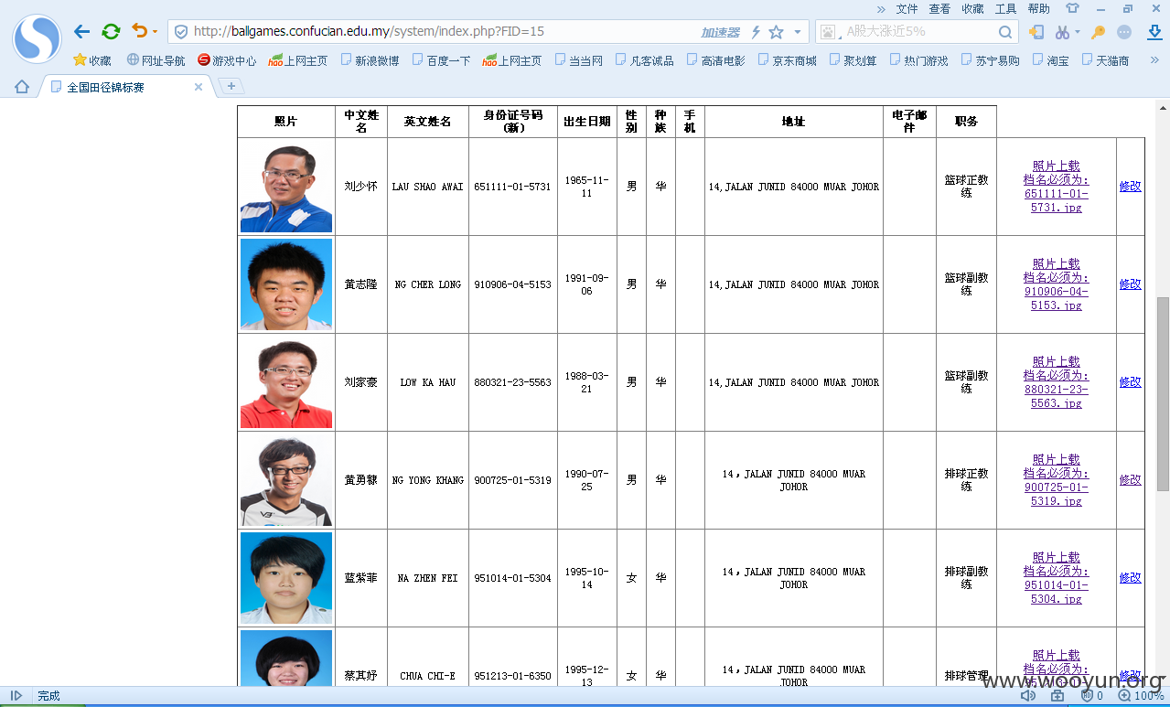Click 修改 in the LAU SHAO AWAI row
The image size is (1170, 707).
(1131, 187)
